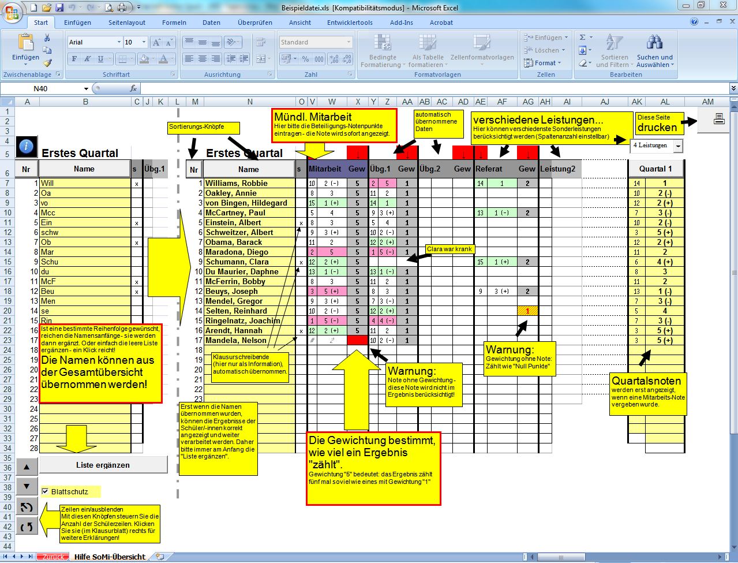Switch to the Seitenlayout ribbon tab
Image resolution: width=738 pixels, height=563 pixels.
[127, 23]
